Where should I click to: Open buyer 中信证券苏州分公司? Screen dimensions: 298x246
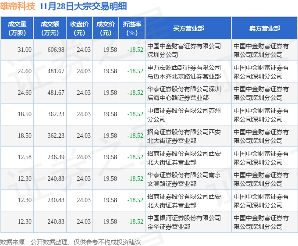[x=184, y=114]
